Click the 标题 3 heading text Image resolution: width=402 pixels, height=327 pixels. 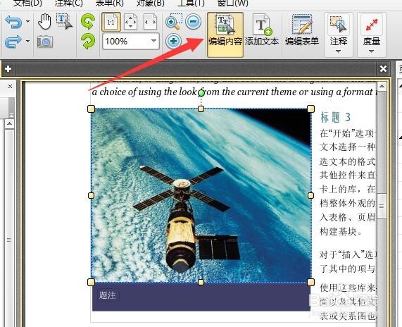(335, 117)
